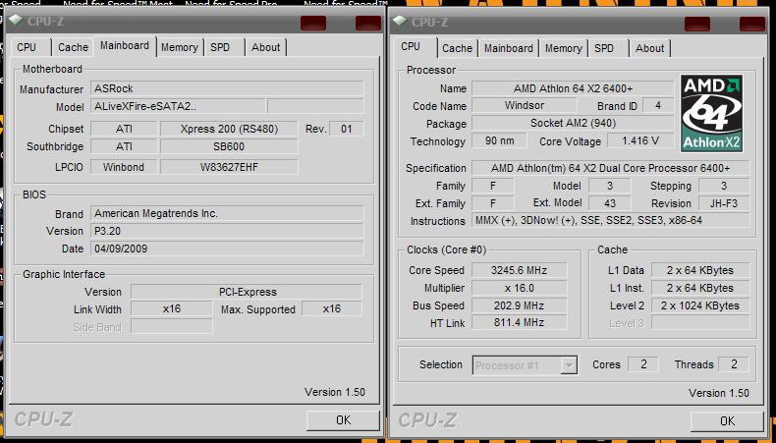This screenshot has height=443, width=776.
Task: Click the Southbridge value SB600
Action: pos(229,146)
